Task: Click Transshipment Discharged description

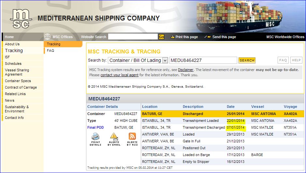Action: click(204, 128)
